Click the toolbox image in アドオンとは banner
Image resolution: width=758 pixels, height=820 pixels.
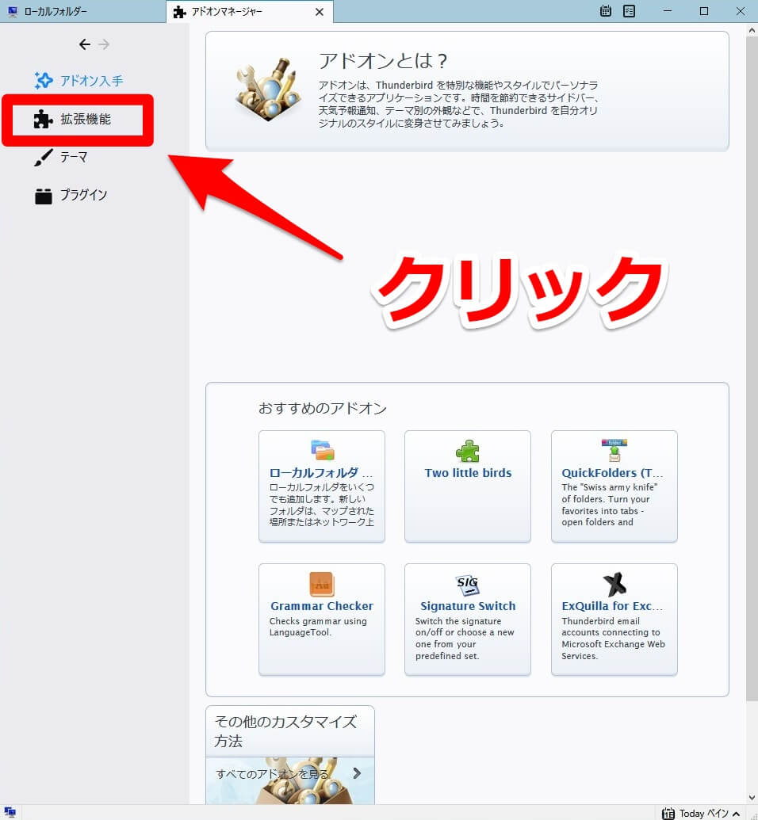[x=269, y=89]
